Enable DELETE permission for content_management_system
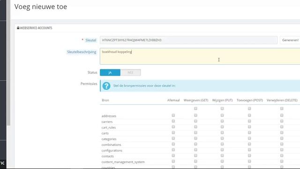This screenshot has height=169, width=300. pyautogui.click(x=282, y=161)
